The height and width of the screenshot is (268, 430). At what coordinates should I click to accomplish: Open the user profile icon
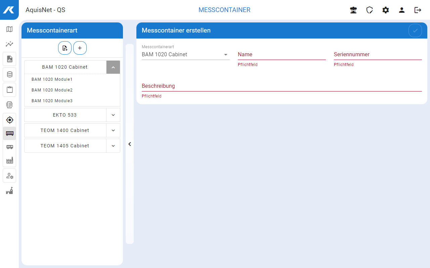[401, 10]
